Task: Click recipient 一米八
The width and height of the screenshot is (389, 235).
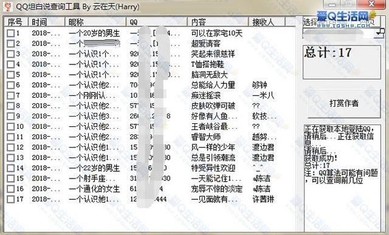Action: tap(263, 95)
